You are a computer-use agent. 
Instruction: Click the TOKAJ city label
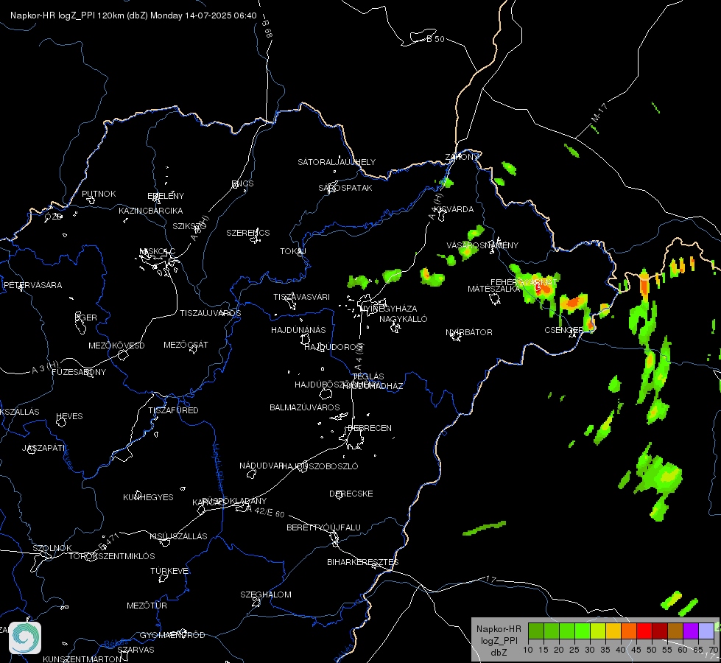pos(293,251)
